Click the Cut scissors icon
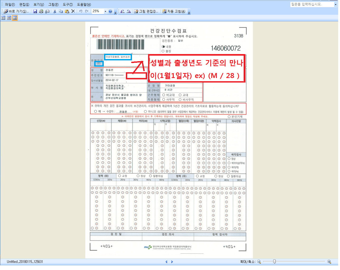The height and width of the screenshot is (270, 340). click(55, 11)
